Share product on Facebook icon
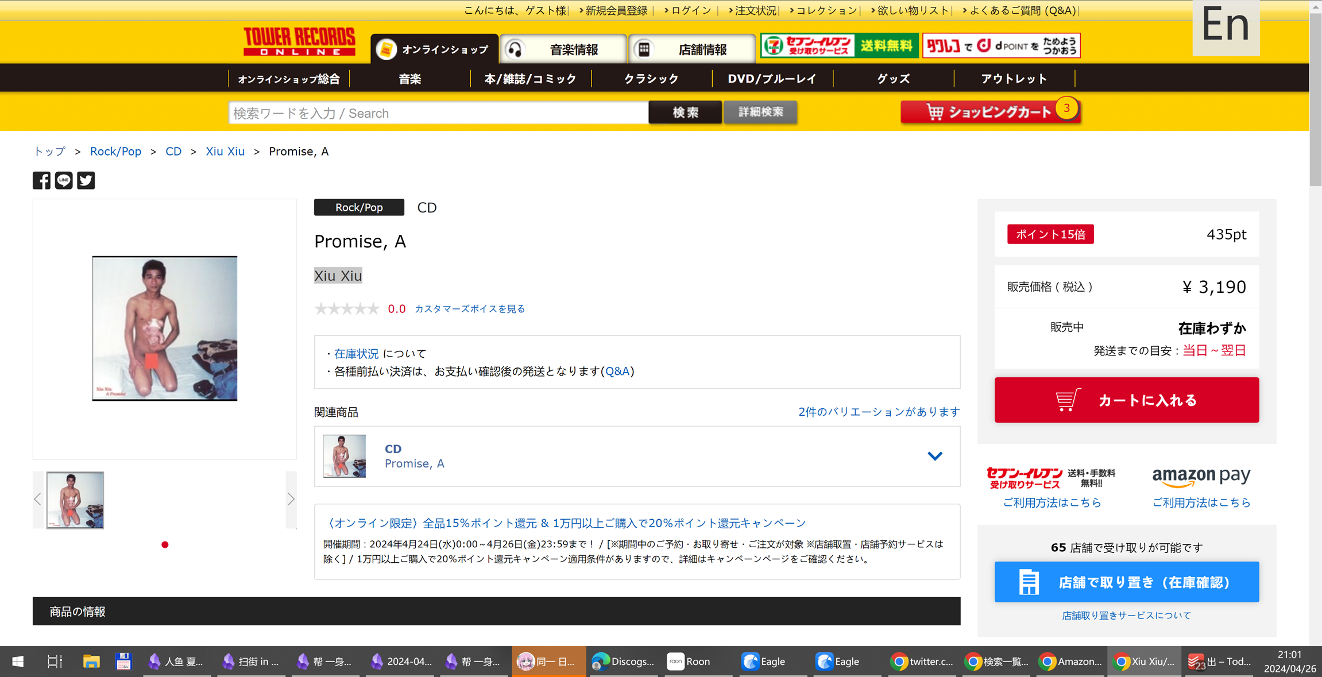1322x677 pixels. tap(41, 180)
